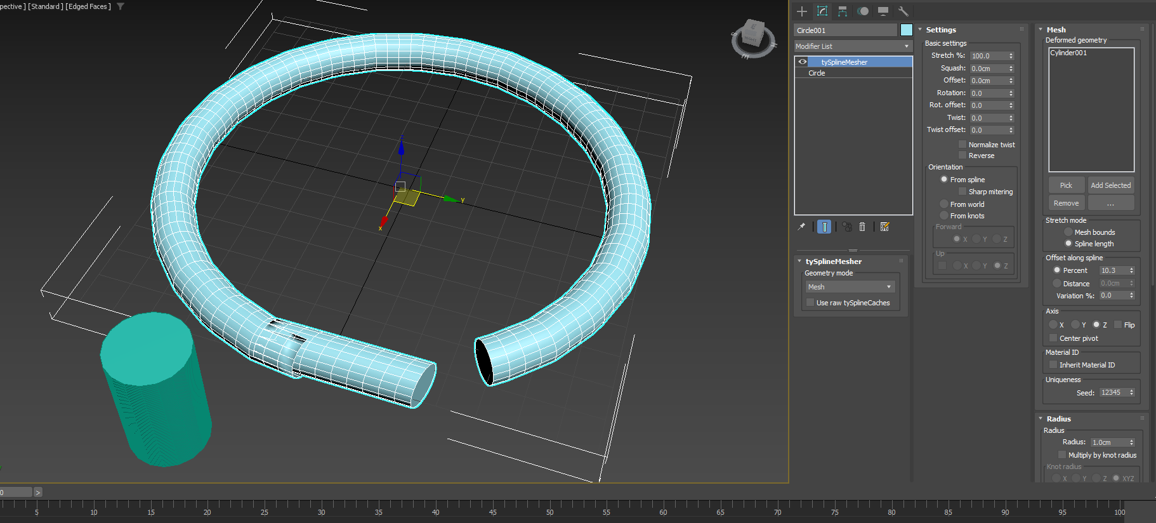Click the viewport filter funnel icon

pyautogui.click(x=121, y=6)
